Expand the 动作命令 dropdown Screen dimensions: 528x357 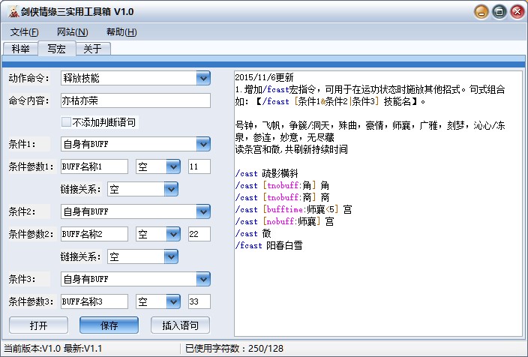(x=202, y=78)
